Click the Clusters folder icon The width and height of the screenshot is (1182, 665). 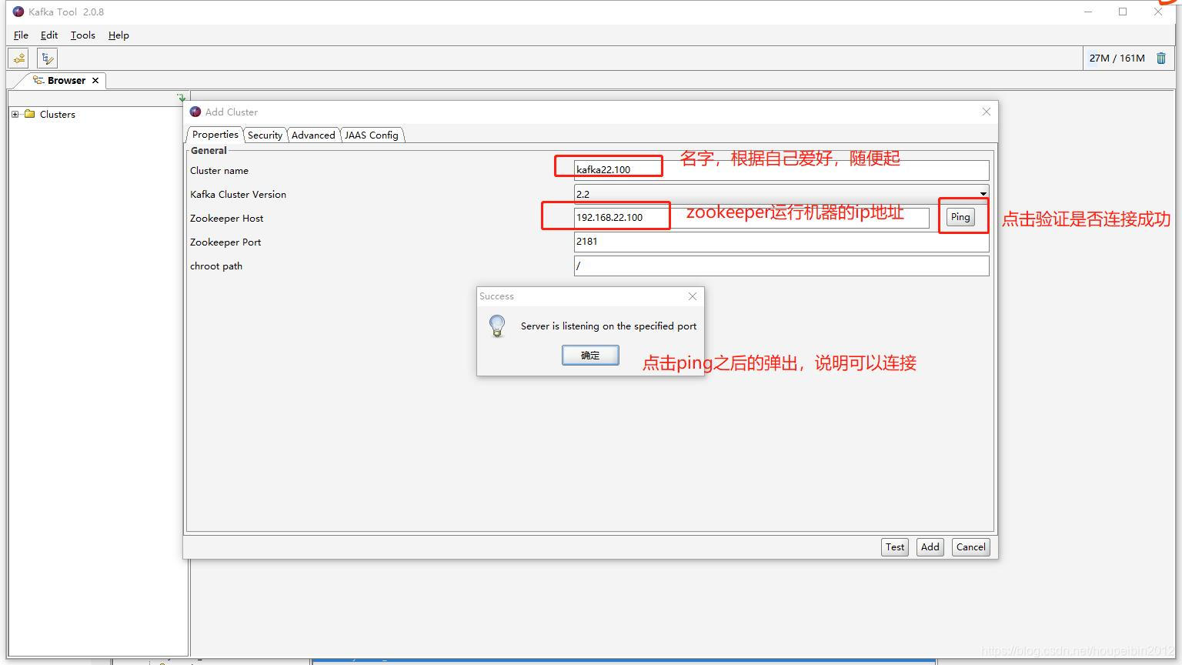[x=30, y=114]
